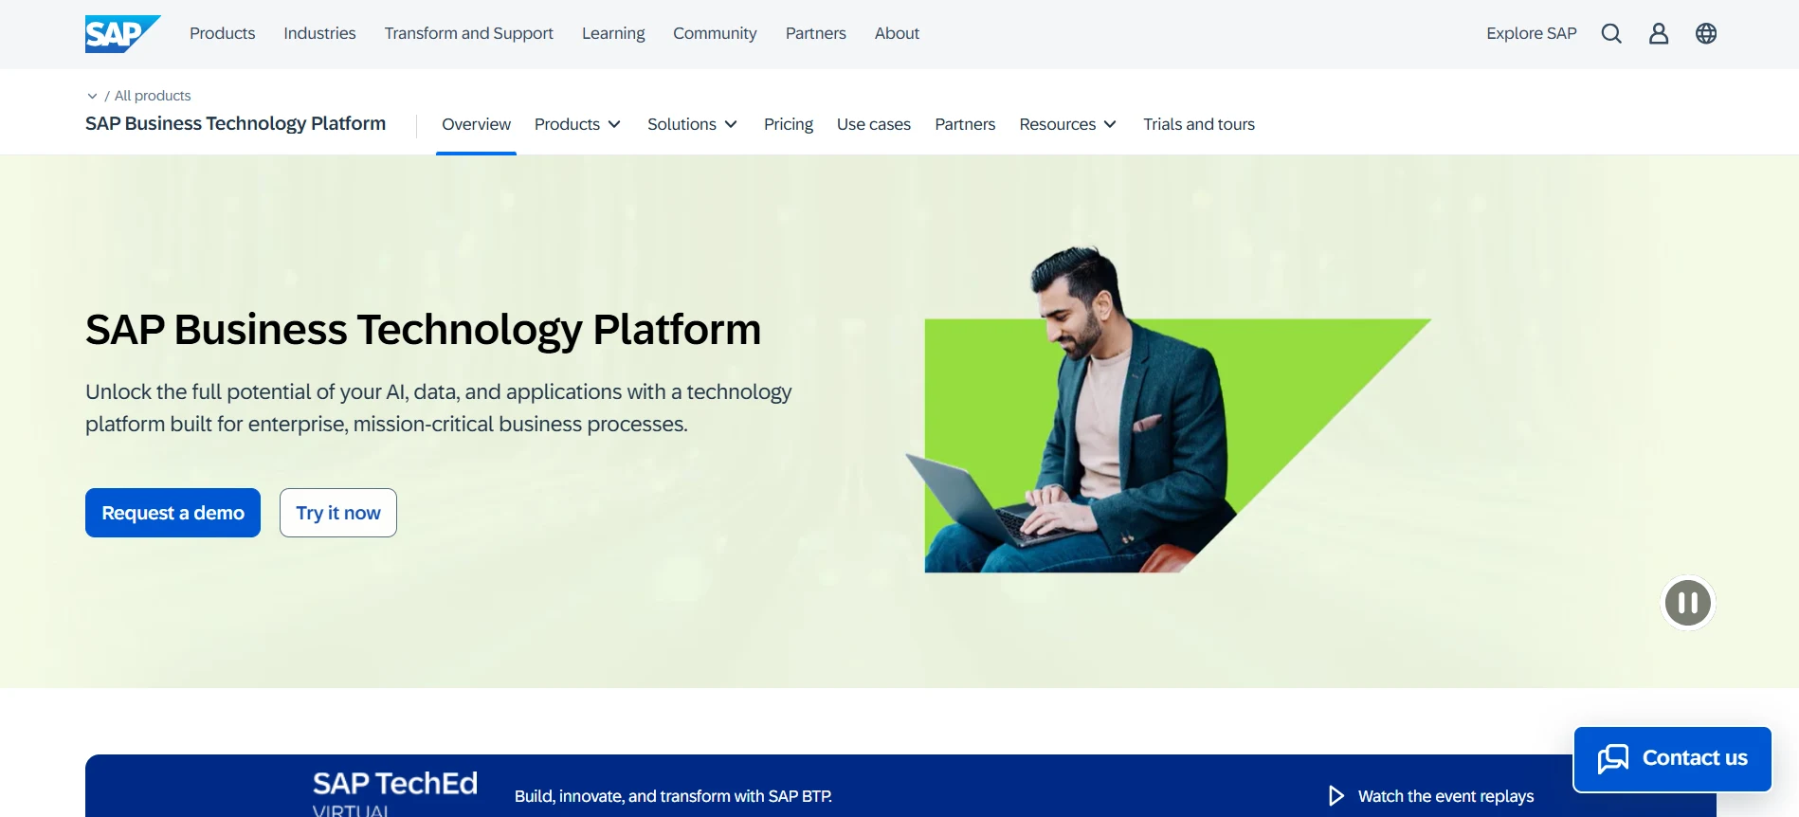Viewport: 1799px width, 817px height.
Task: Open Use cases section
Action: click(x=874, y=124)
